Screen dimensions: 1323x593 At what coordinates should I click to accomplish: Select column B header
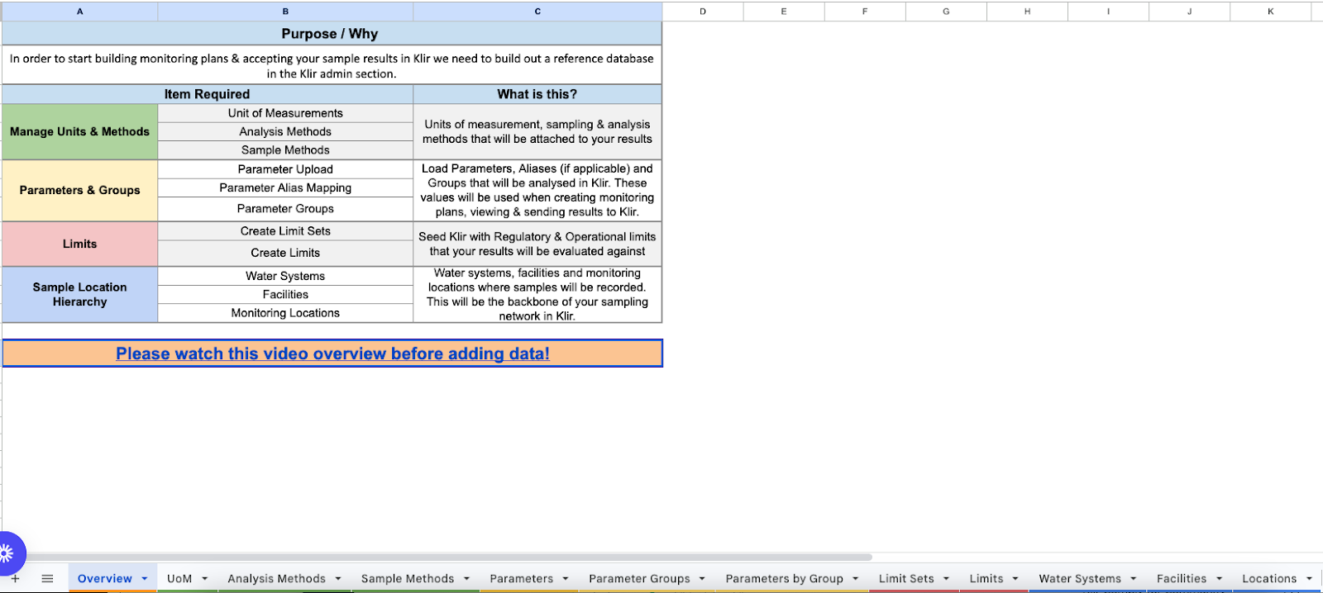(x=285, y=12)
